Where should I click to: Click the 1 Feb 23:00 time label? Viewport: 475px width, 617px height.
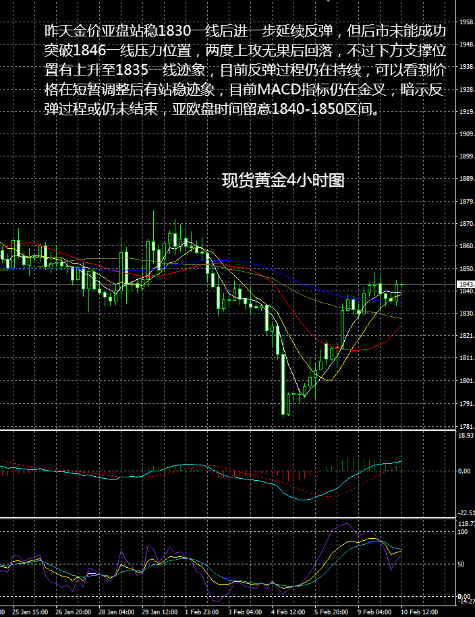pos(202,612)
